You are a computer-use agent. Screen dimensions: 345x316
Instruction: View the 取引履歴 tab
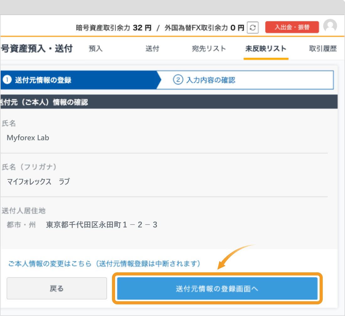point(323,49)
